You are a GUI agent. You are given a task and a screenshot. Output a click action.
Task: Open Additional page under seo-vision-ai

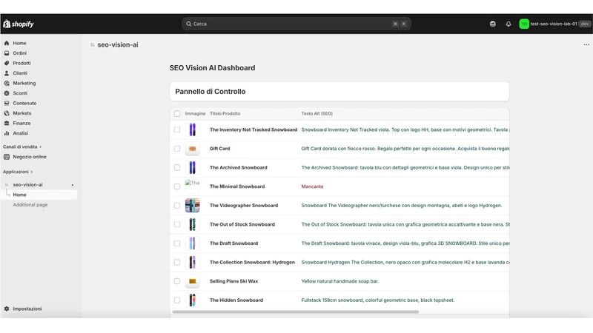tap(30, 205)
